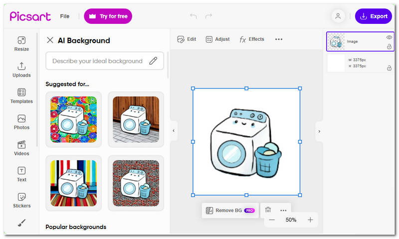Open the Uploads panel
This screenshot has height=239, width=399.
tap(21, 70)
